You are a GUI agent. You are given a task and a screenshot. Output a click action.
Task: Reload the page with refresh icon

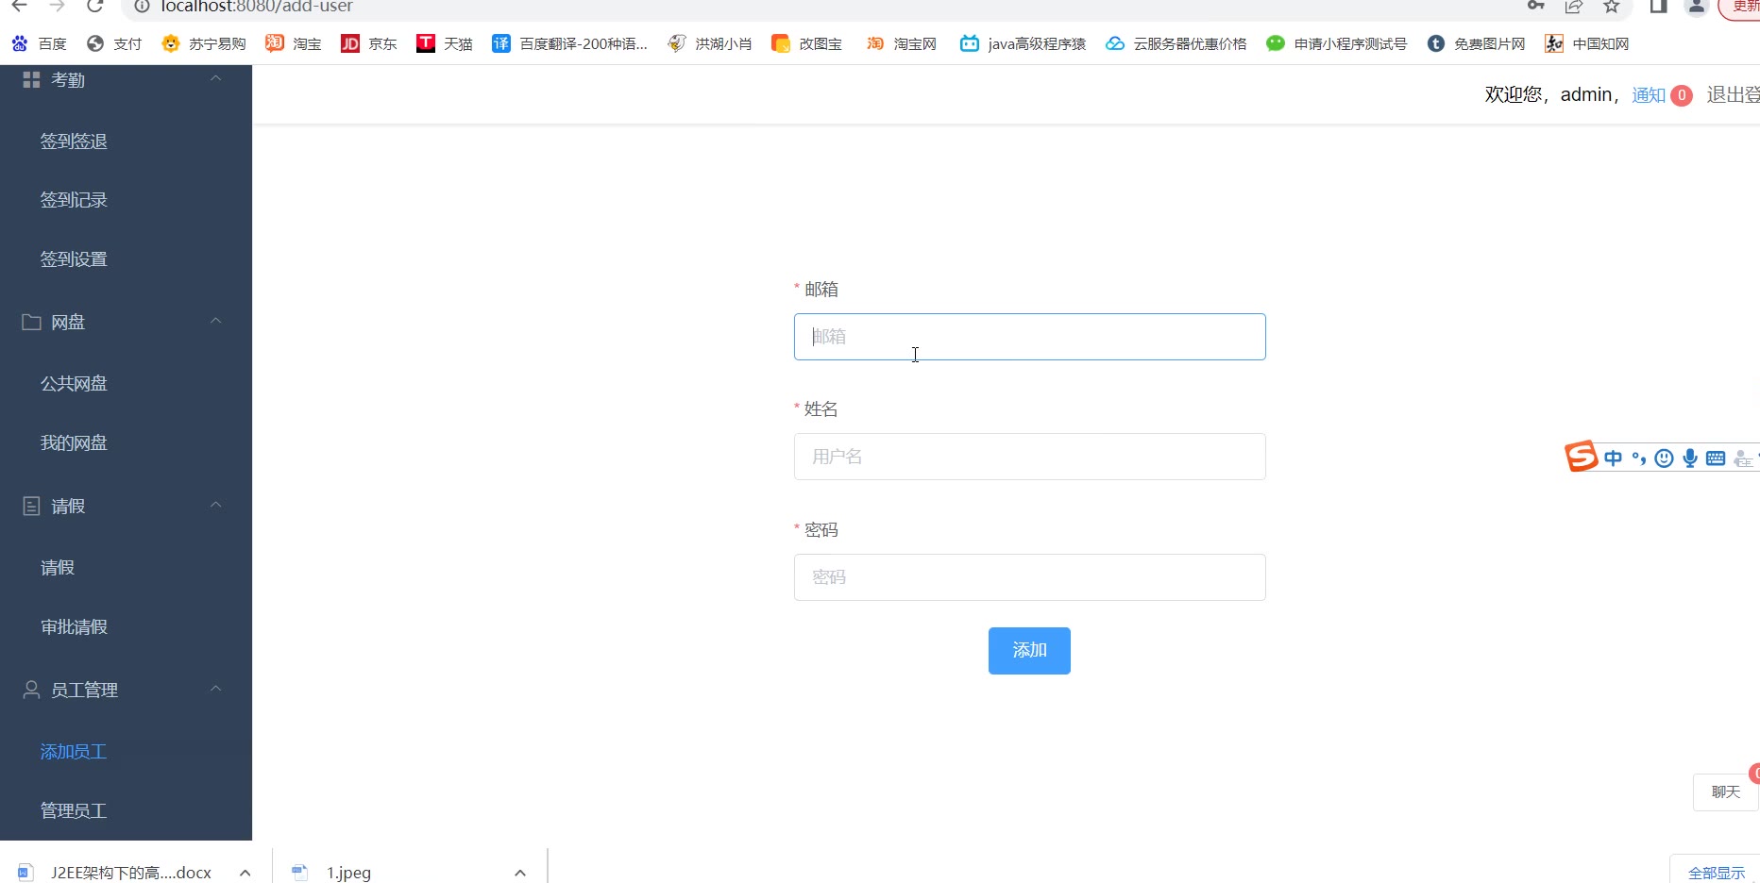(x=94, y=6)
